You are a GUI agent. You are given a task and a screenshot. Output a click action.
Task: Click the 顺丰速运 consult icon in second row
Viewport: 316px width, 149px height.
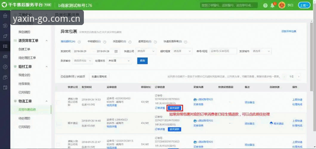click(271, 123)
